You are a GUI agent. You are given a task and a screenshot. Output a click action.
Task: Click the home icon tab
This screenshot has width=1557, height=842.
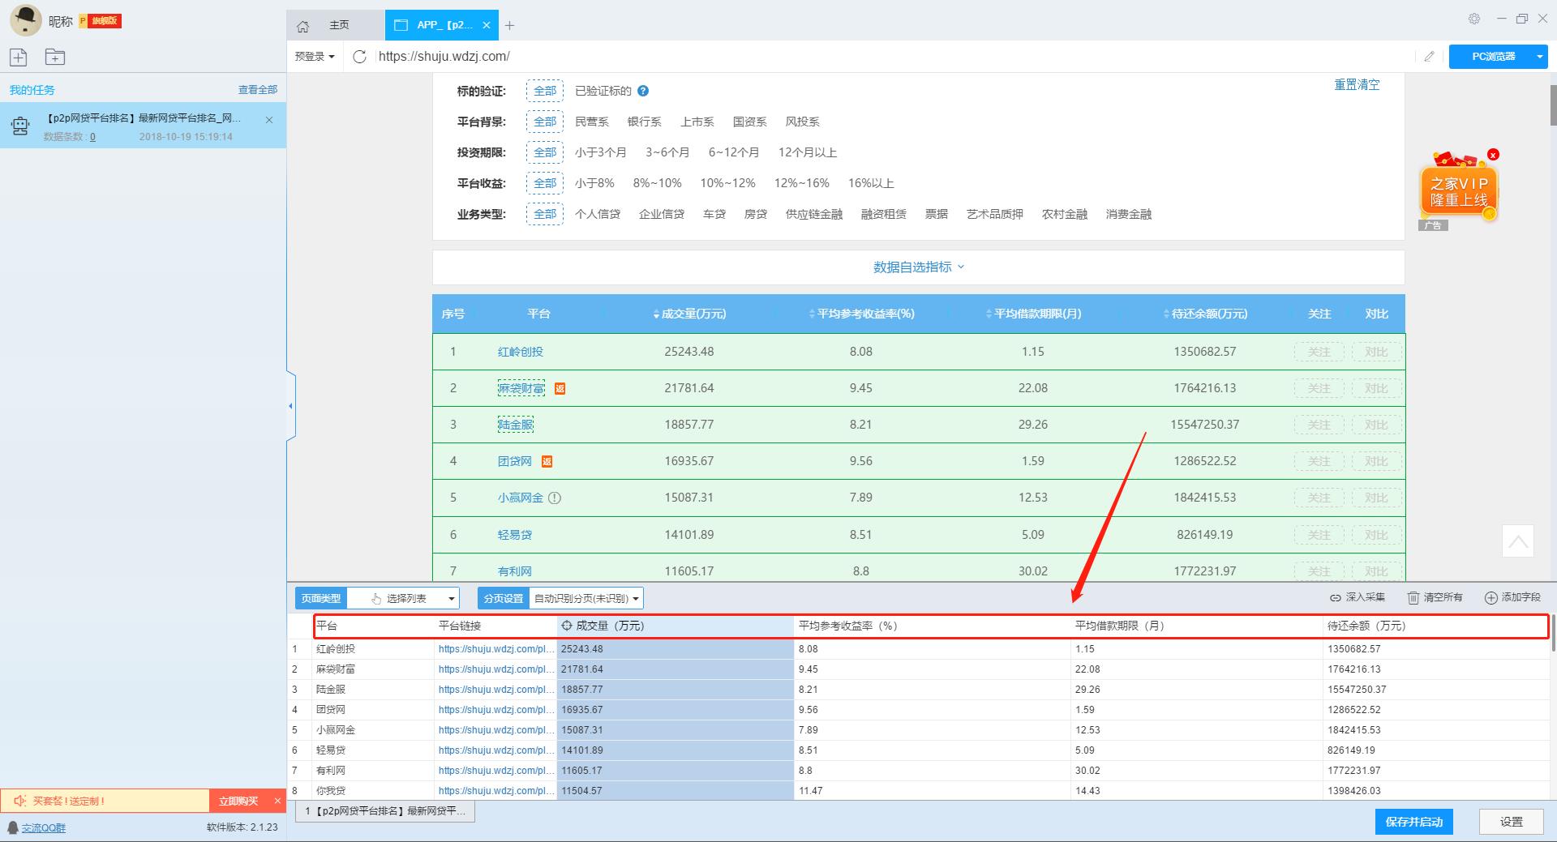pyautogui.click(x=303, y=26)
